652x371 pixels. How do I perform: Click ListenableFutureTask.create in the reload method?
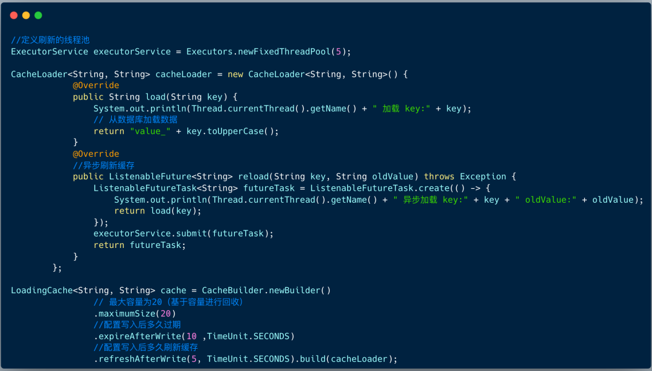[x=380, y=188]
